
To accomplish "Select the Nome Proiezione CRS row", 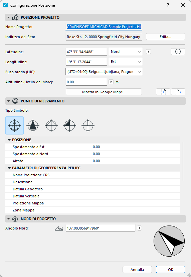I will 93,175.
